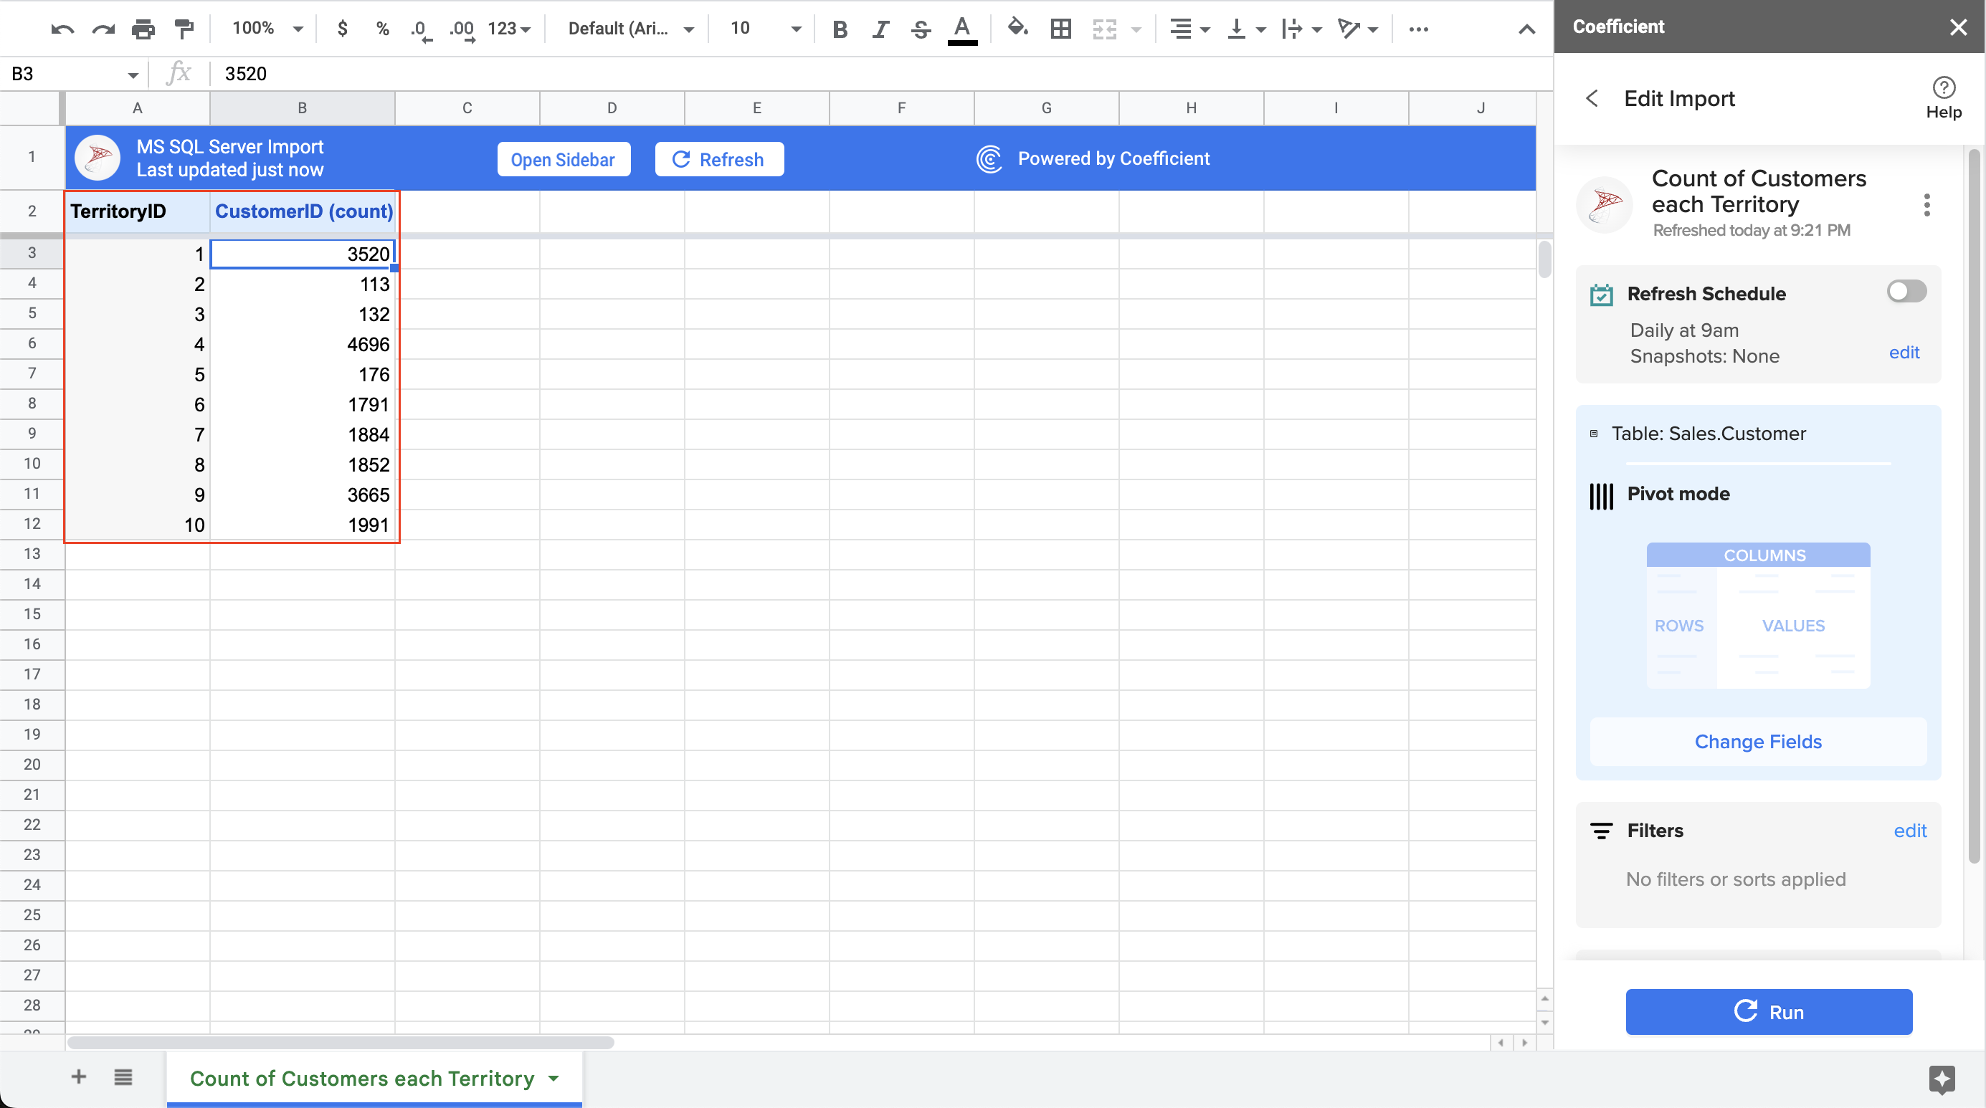Open the Fill color tool
The height and width of the screenshot is (1108, 1986).
click(1017, 29)
